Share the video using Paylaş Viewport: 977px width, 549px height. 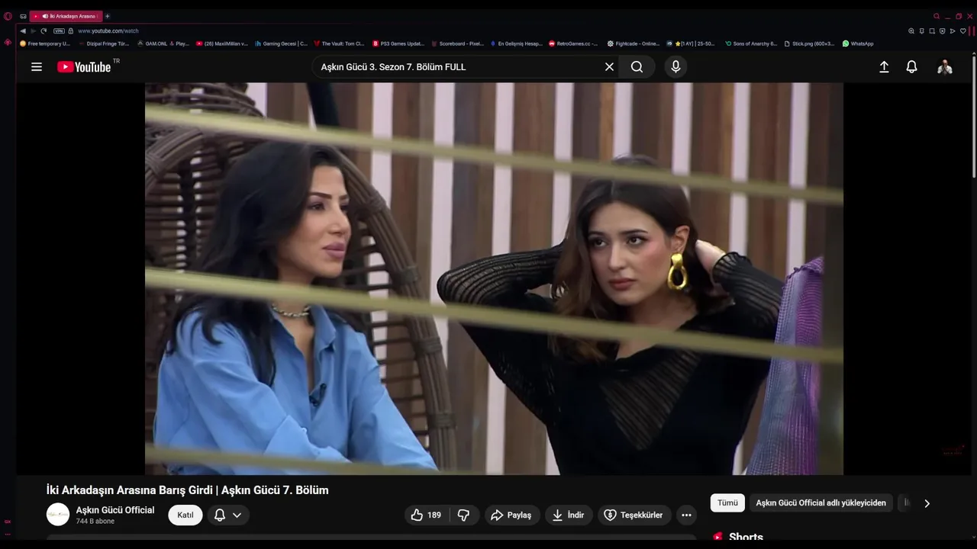point(511,515)
